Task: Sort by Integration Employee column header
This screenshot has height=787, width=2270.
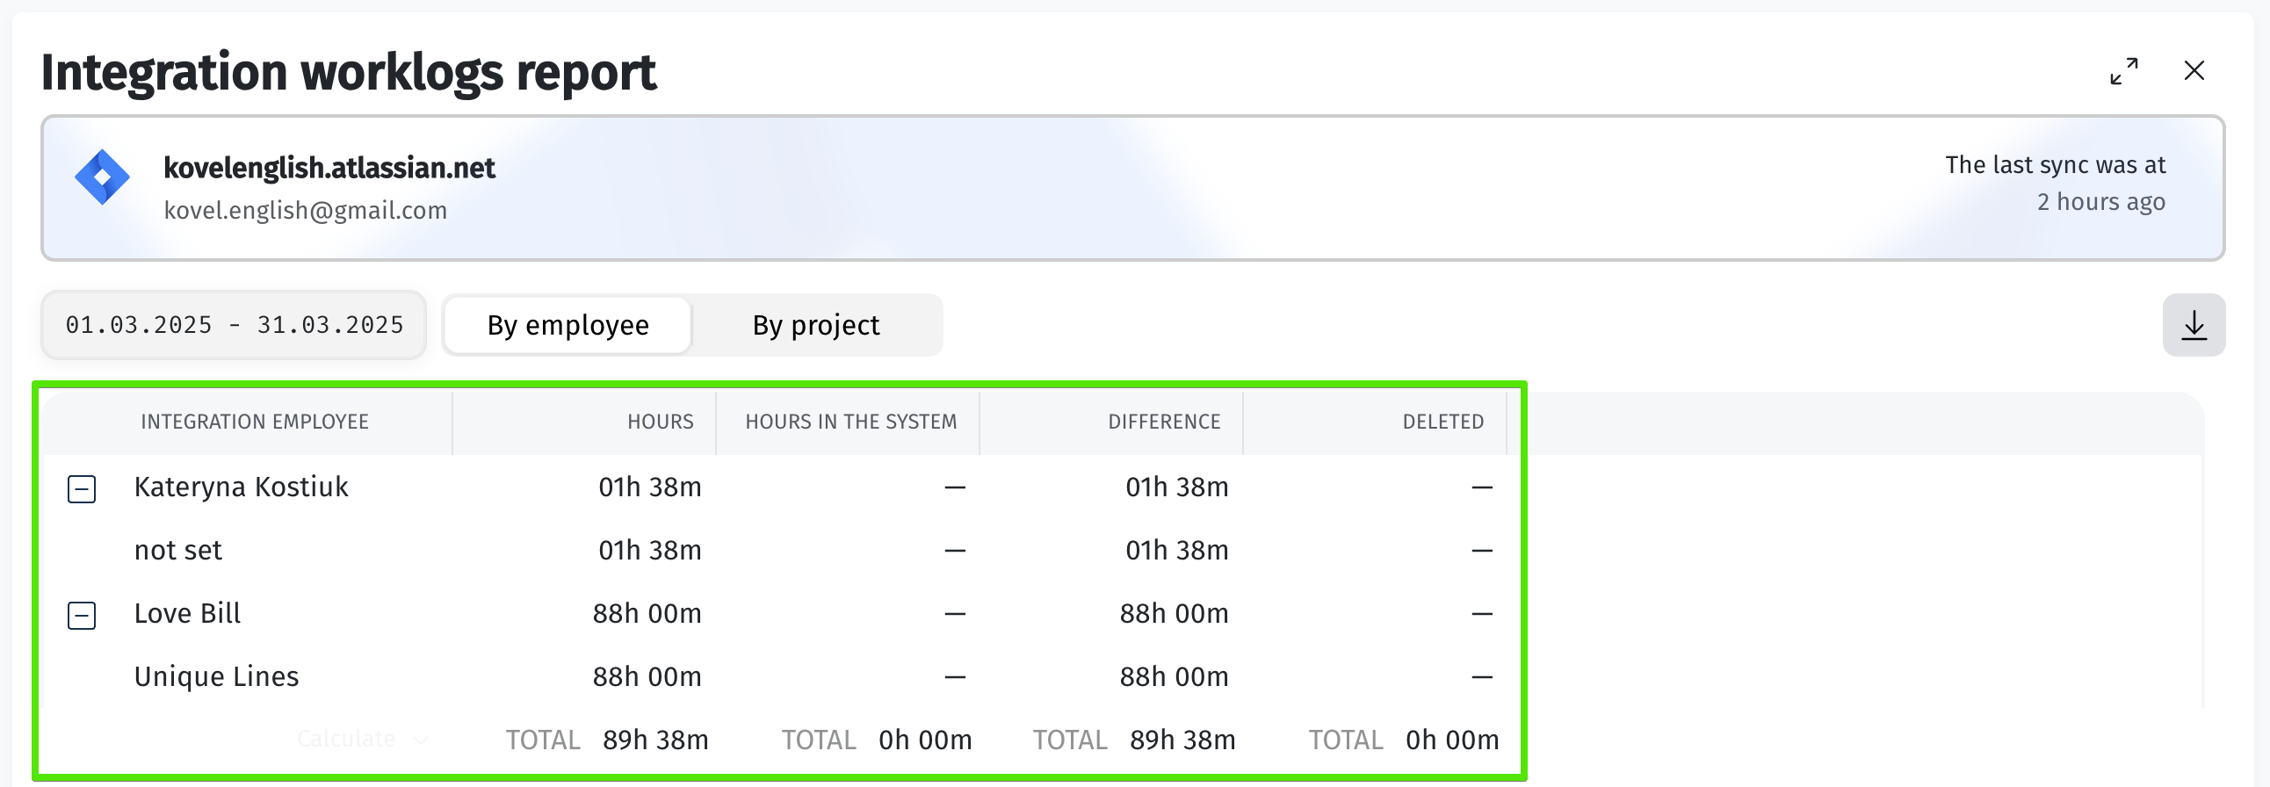Action: [255, 422]
